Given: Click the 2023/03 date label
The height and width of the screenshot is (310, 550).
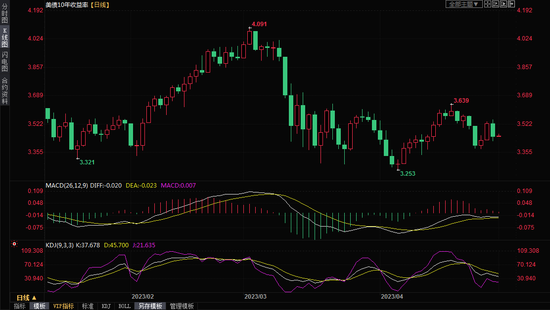Looking at the screenshot, I should click(x=255, y=296).
